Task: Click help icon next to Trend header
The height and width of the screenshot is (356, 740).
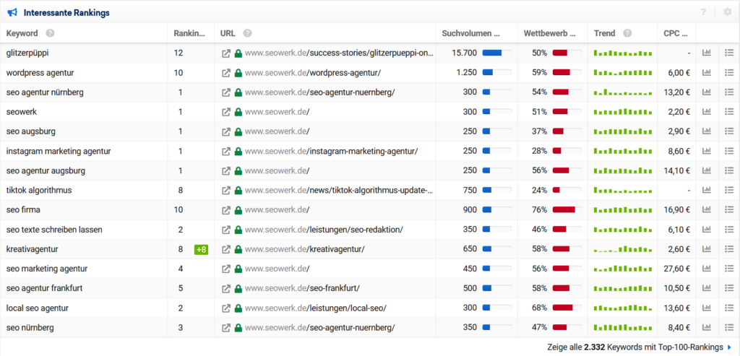Action: (627, 33)
